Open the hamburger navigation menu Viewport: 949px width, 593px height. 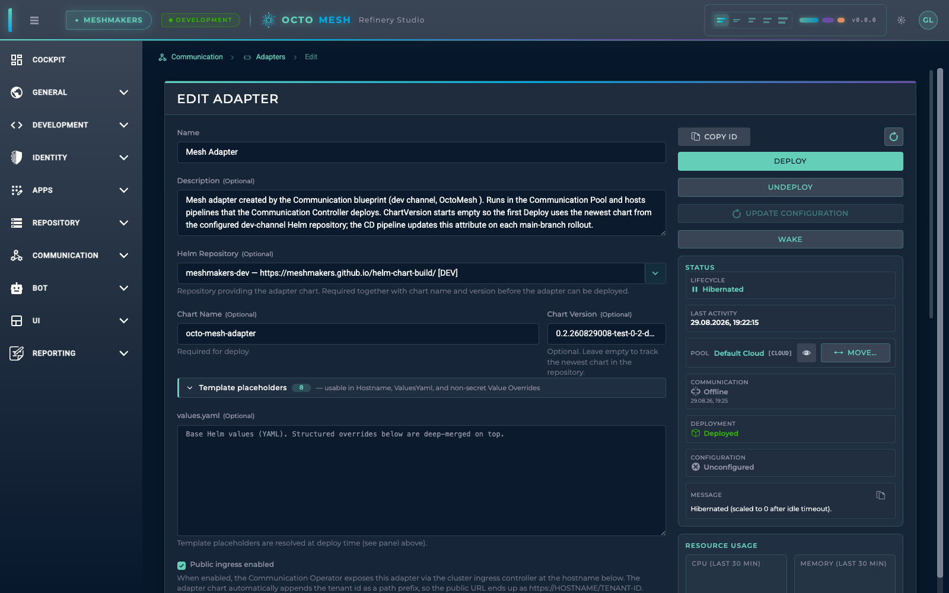click(34, 20)
